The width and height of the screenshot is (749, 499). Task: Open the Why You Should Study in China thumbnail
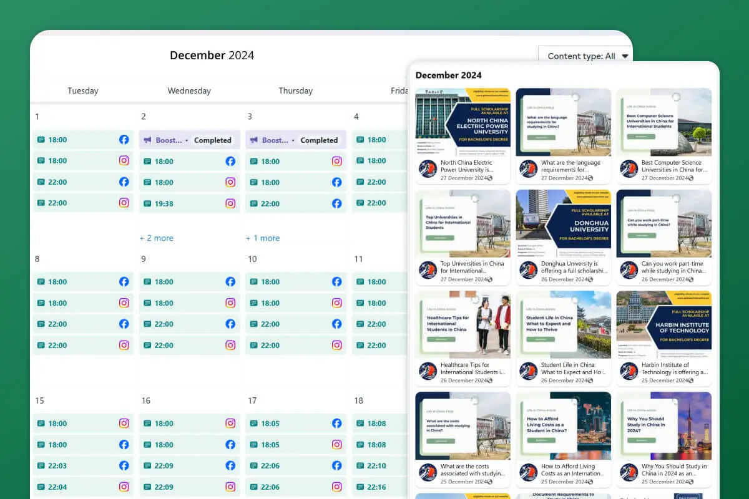[664, 425]
